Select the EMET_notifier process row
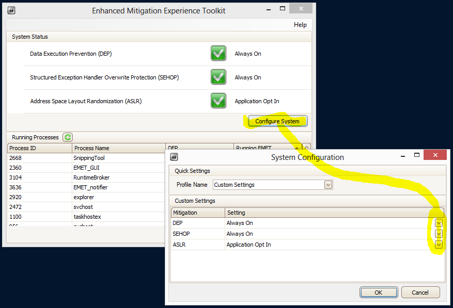Image resolution: width=453 pixels, height=308 pixels. pyautogui.click(x=86, y=187)
